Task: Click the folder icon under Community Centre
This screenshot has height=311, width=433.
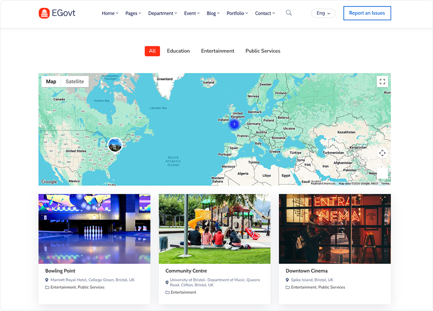Action: pyautogui.click(x=167, y=292)
